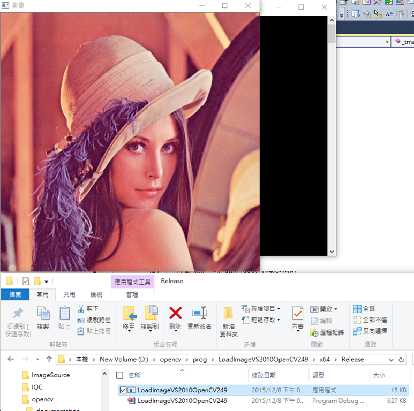Switch to the Manage (管理) tab
This screenshot has height=411, width=414.
click(132, 294)
